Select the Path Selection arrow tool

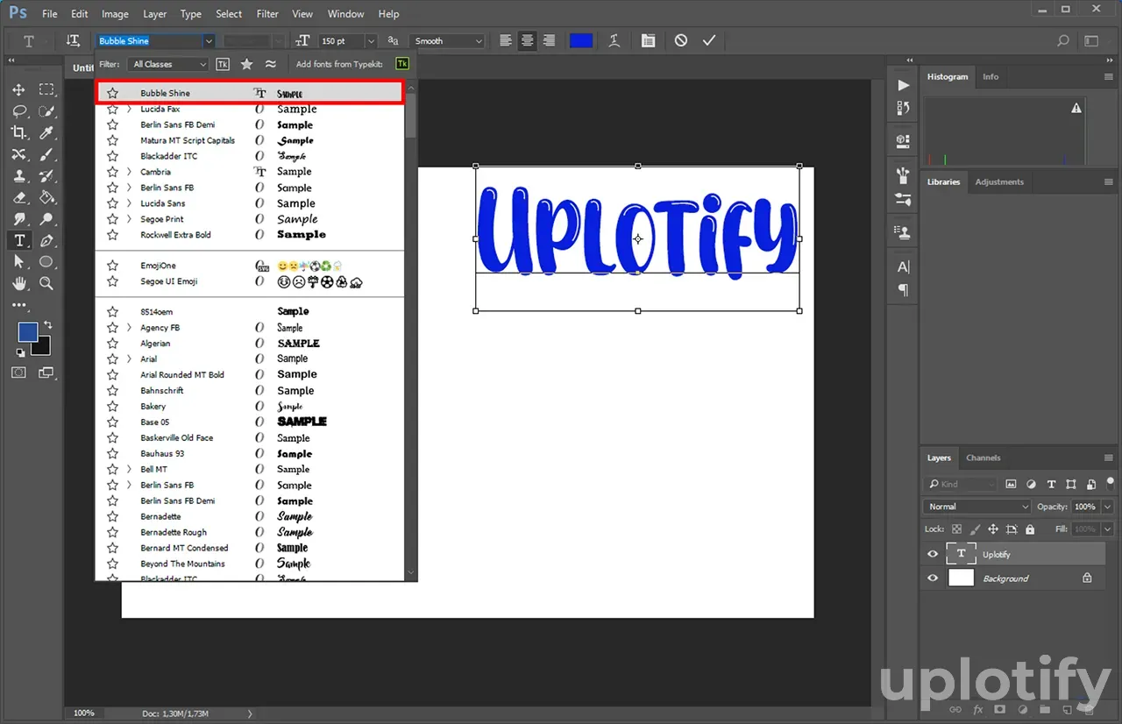[18, 262]
